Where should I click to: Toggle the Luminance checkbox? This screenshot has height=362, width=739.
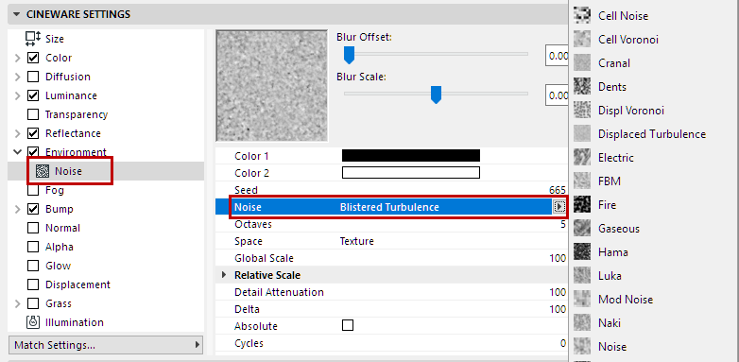pyautogui.click(x=33, y=95)
